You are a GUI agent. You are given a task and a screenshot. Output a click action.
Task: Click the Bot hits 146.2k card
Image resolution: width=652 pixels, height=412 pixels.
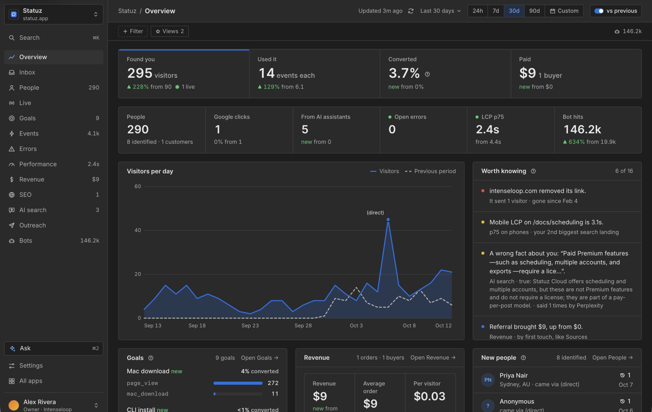point(598,130)
